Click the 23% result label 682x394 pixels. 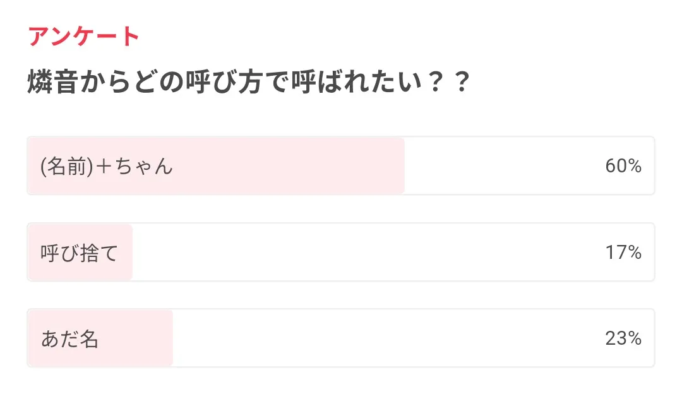coord(623,339)
